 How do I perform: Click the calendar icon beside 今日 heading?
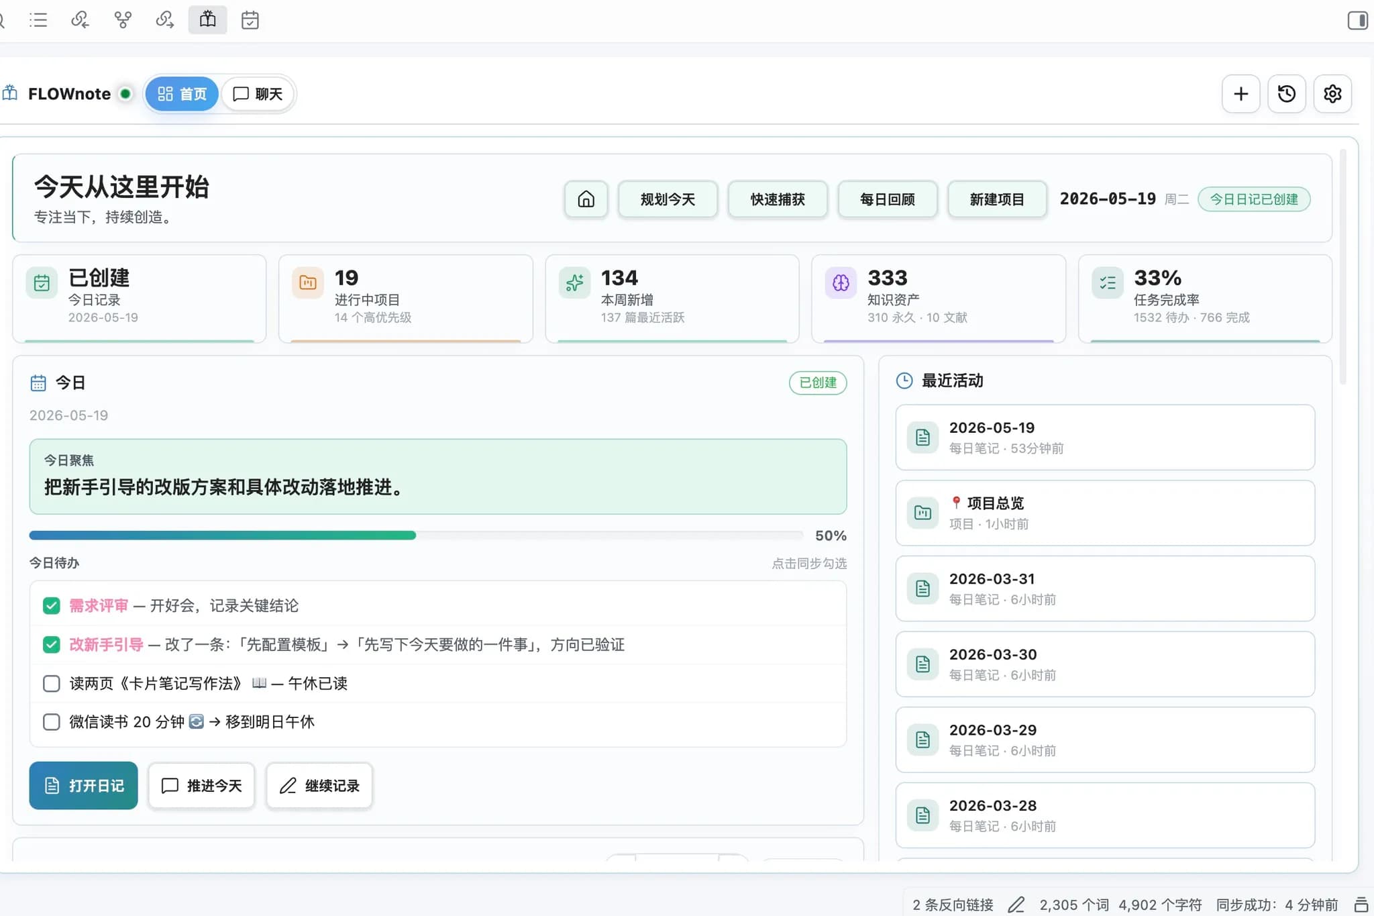coord(38,383)
